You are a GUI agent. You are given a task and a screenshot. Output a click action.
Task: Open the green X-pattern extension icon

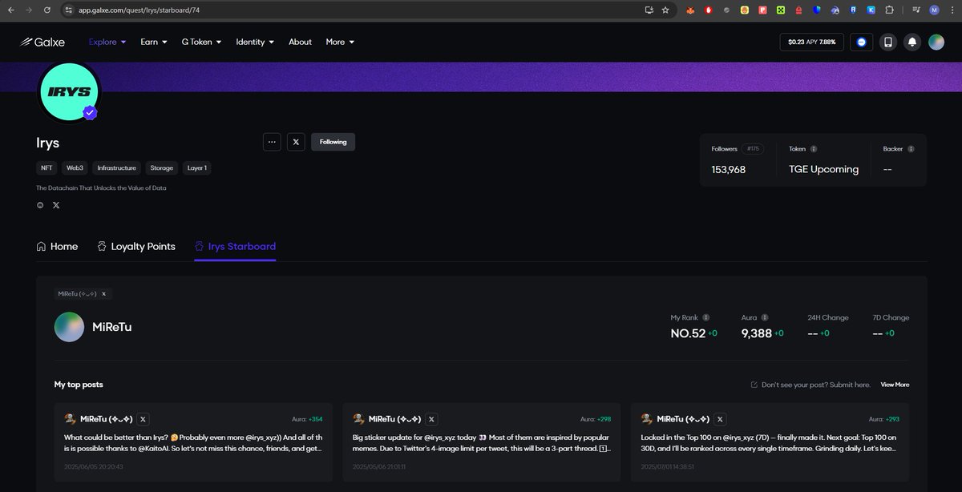coord(780,10)
